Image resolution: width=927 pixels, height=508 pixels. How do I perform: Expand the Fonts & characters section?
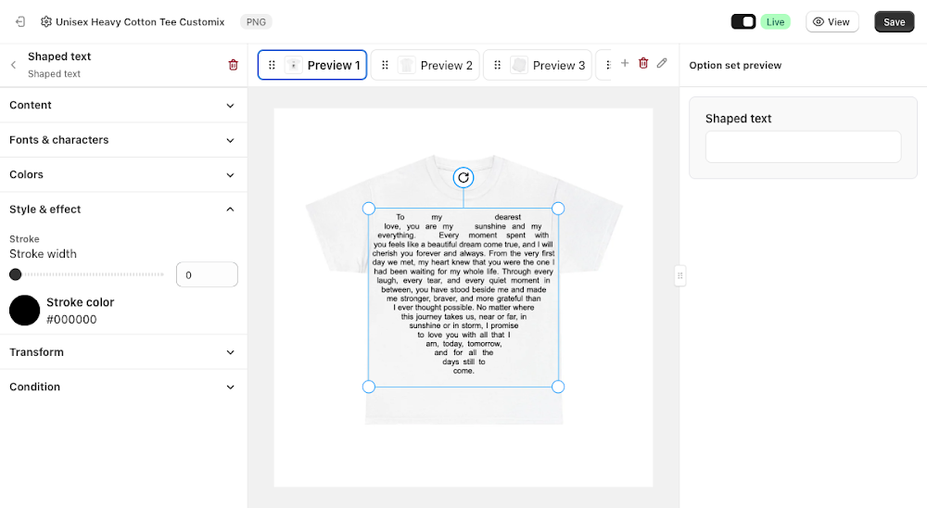tap(123, 140)
